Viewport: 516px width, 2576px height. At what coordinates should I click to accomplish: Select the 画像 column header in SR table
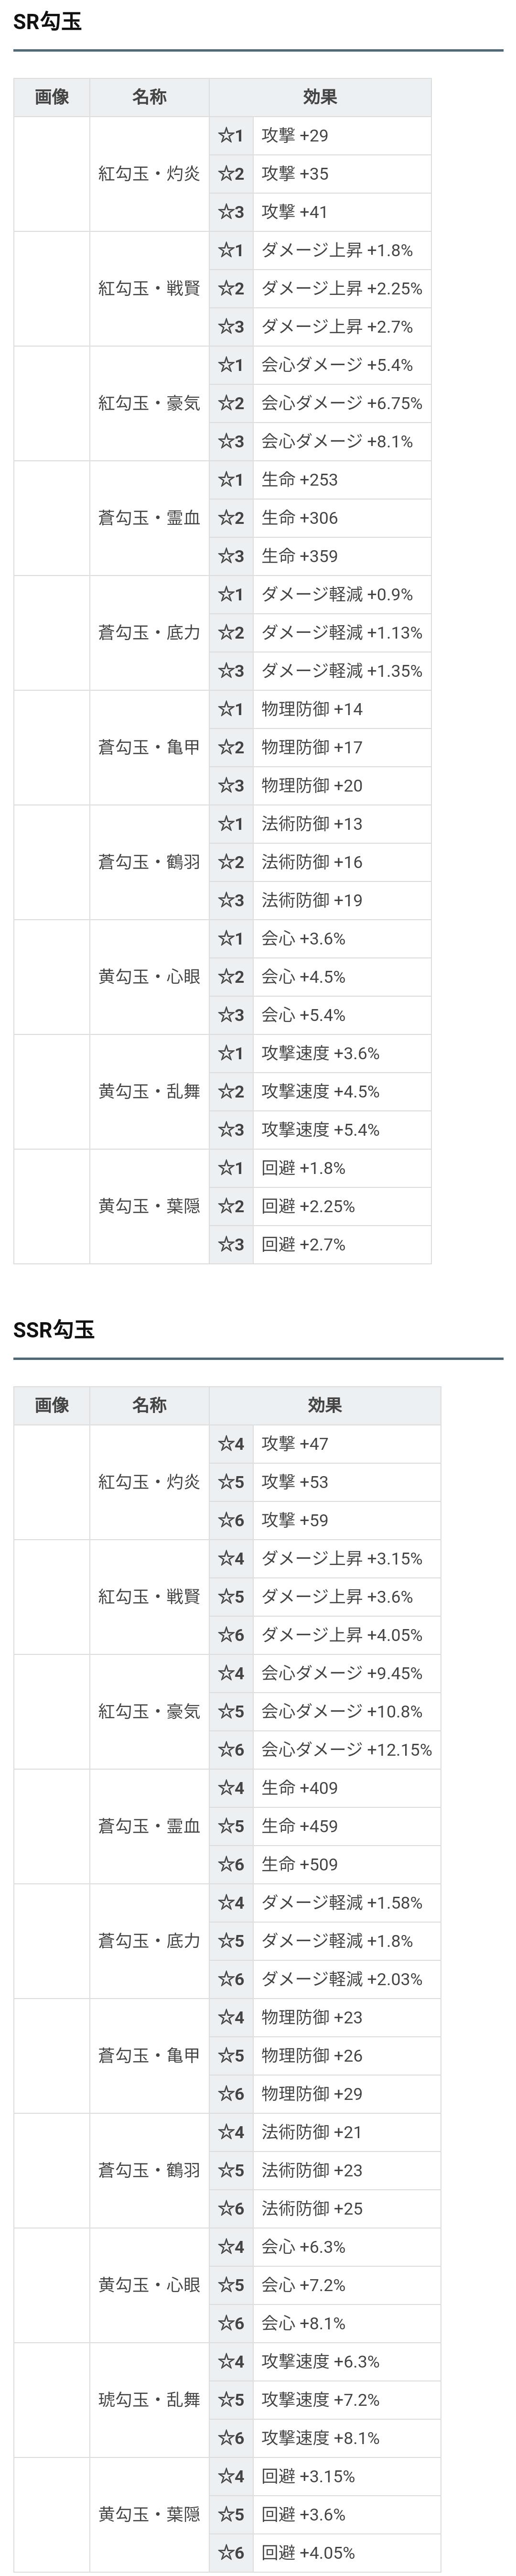(52, 97)
